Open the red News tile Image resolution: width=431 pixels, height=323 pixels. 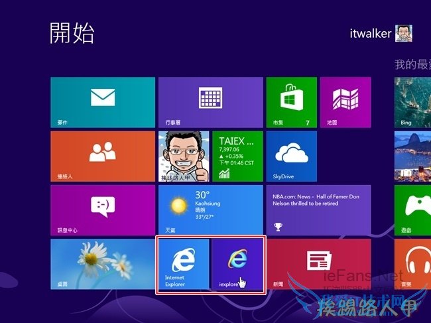[318, 264]
